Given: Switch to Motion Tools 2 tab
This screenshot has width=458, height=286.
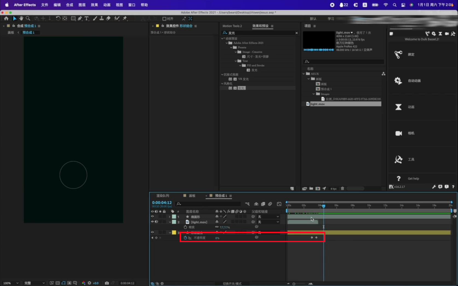Looking at the screenshot, I should [232, 26].
